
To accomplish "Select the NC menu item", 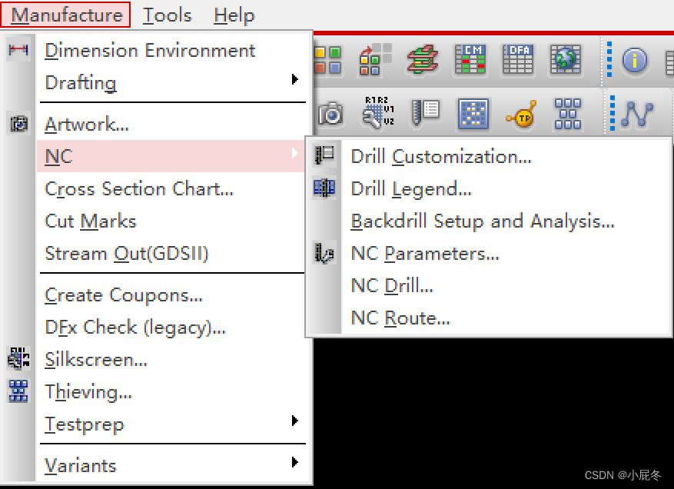I will (170, 156).
